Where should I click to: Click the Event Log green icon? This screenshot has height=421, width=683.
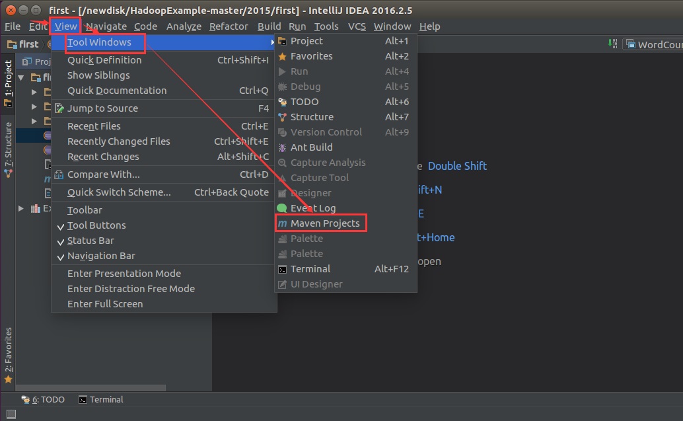pos(282,208)
